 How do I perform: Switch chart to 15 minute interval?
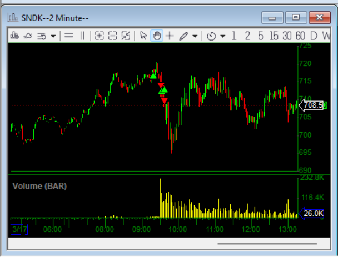[x=274, y=36]
